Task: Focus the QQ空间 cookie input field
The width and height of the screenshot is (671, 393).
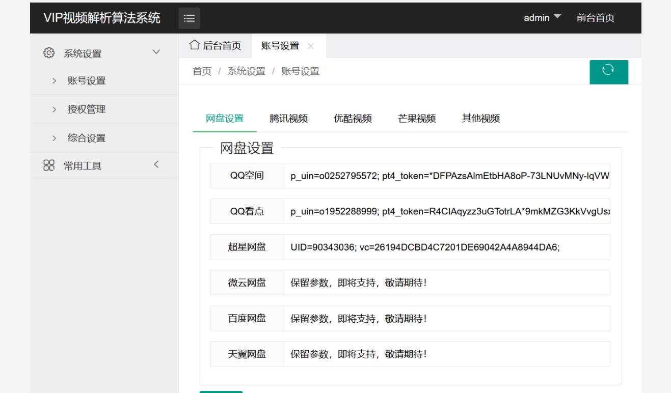Action: click(x=447, y=176)
